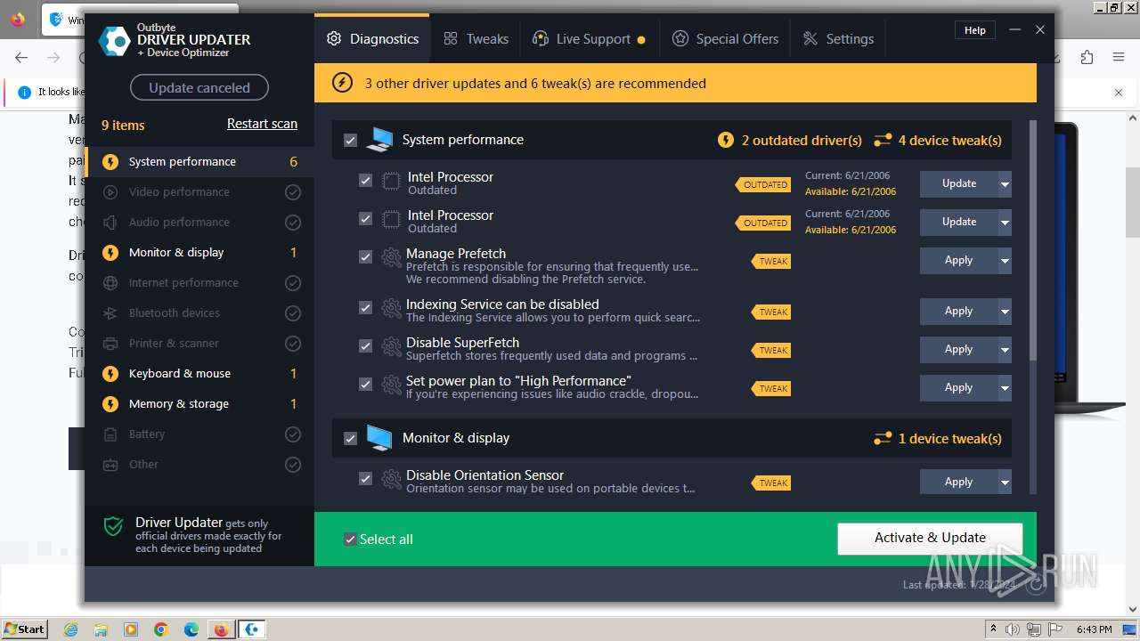Click the Help button
Screen dimensions: 1140x641
click(975, 30)
